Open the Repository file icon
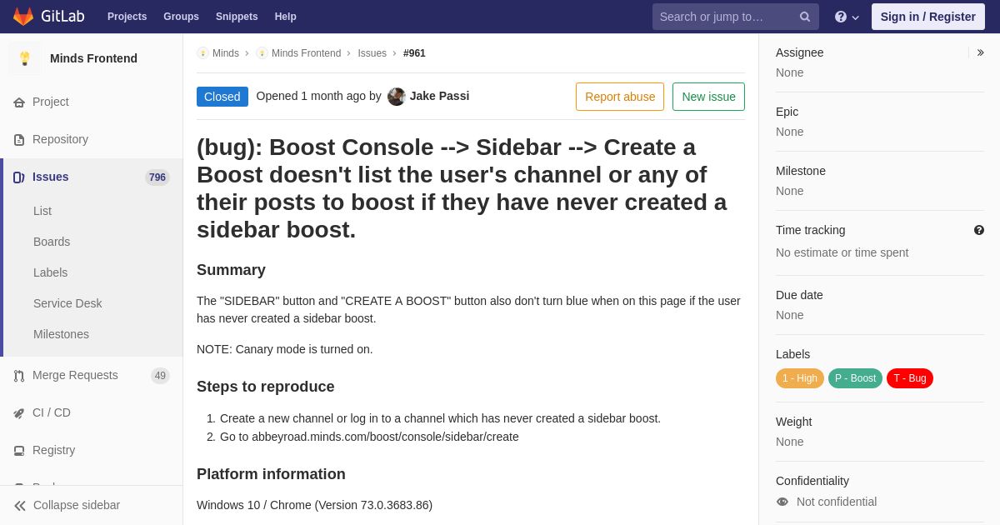 pos(19,140)
